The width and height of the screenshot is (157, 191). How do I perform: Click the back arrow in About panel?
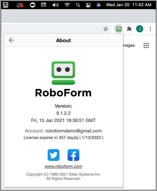click(x=12, y=40)
